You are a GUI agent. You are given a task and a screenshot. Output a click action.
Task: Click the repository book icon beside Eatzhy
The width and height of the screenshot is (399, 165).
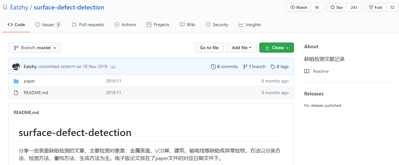tap(5, 7)
